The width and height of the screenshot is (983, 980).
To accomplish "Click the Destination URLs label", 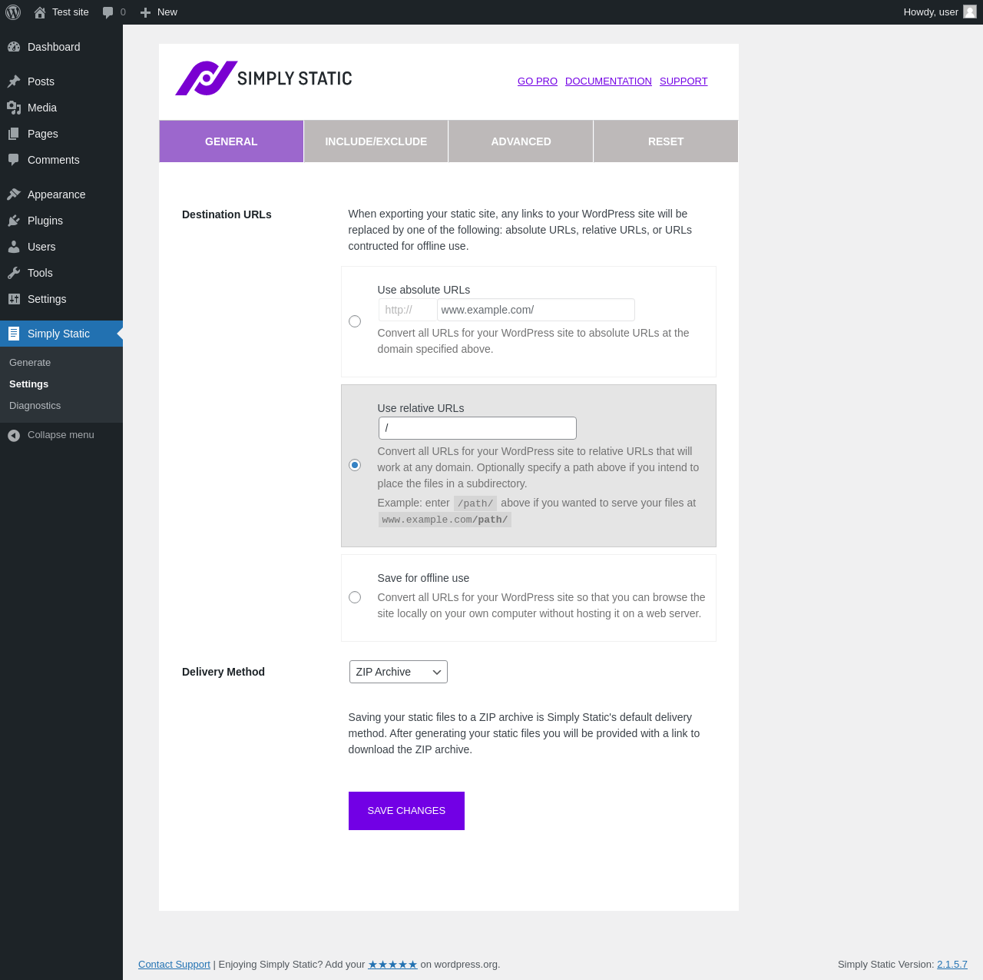I will pos(227,214).
